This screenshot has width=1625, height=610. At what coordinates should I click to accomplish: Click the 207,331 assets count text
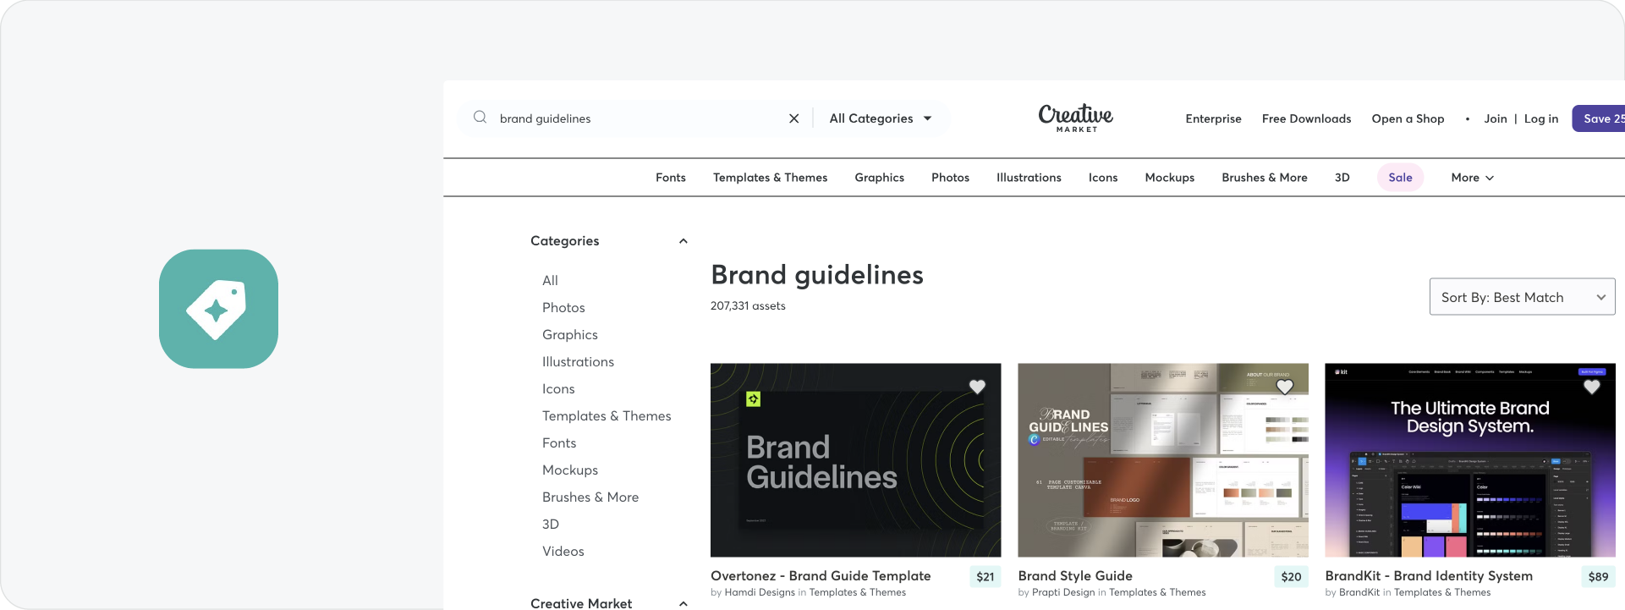748,305
